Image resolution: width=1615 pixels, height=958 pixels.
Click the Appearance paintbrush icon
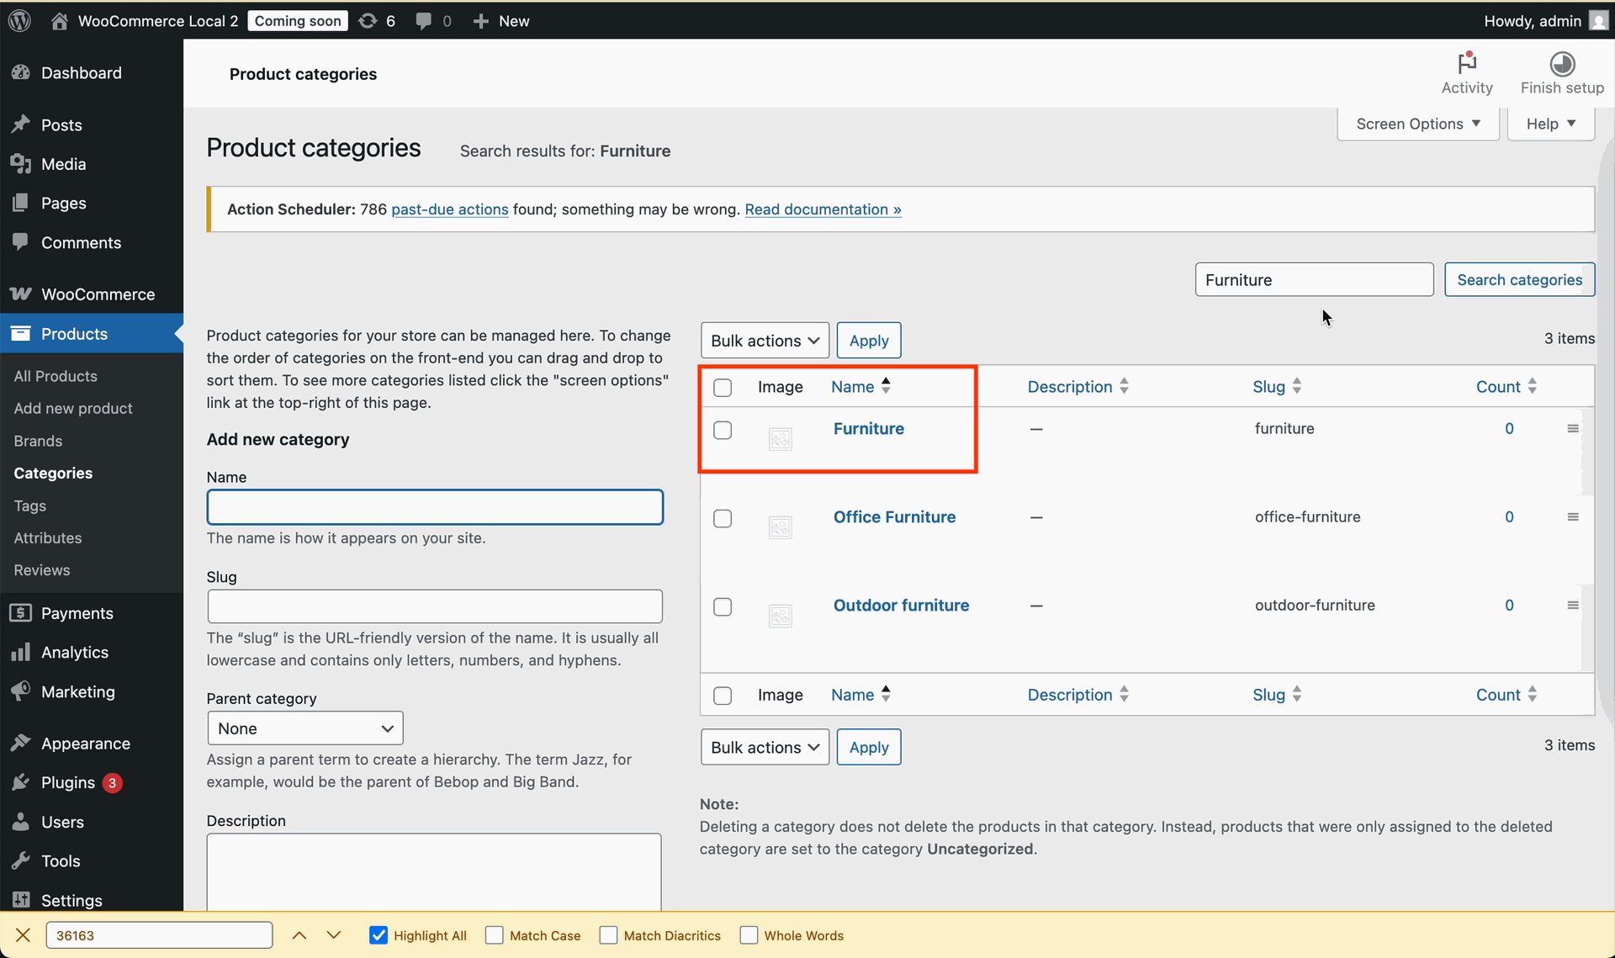pyautogui.click(x=21, y=744)
